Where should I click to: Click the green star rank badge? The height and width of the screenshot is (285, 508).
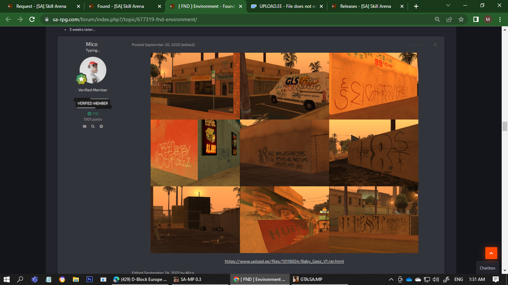[81, 79]
